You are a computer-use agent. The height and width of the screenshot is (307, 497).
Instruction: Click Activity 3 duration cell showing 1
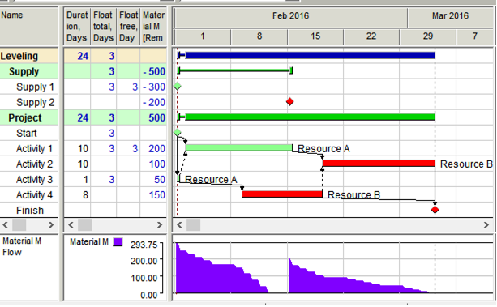click(77, 179)
